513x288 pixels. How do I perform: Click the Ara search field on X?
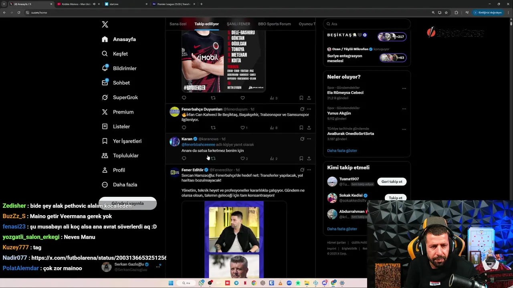point(367,24)
